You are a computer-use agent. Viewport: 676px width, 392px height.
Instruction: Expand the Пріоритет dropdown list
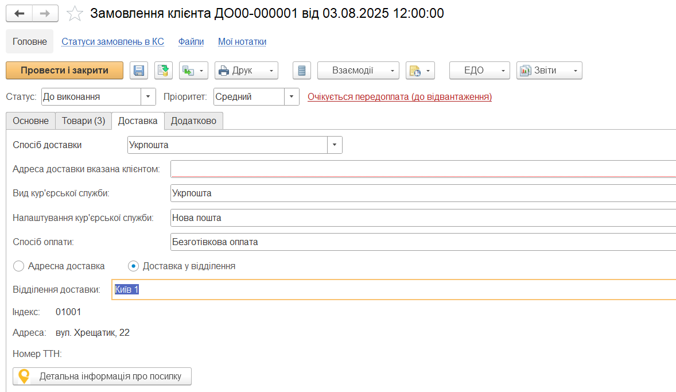292,96
